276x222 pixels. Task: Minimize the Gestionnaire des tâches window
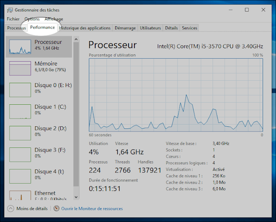pyautogui.click(x=231, y=10)
